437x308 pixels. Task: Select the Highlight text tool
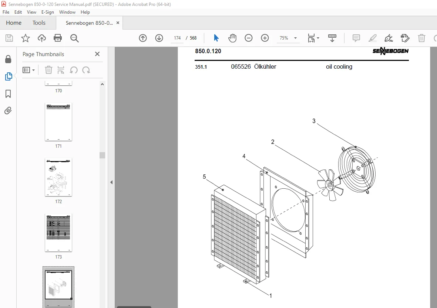pyautogui.click(x=372, y=38)
